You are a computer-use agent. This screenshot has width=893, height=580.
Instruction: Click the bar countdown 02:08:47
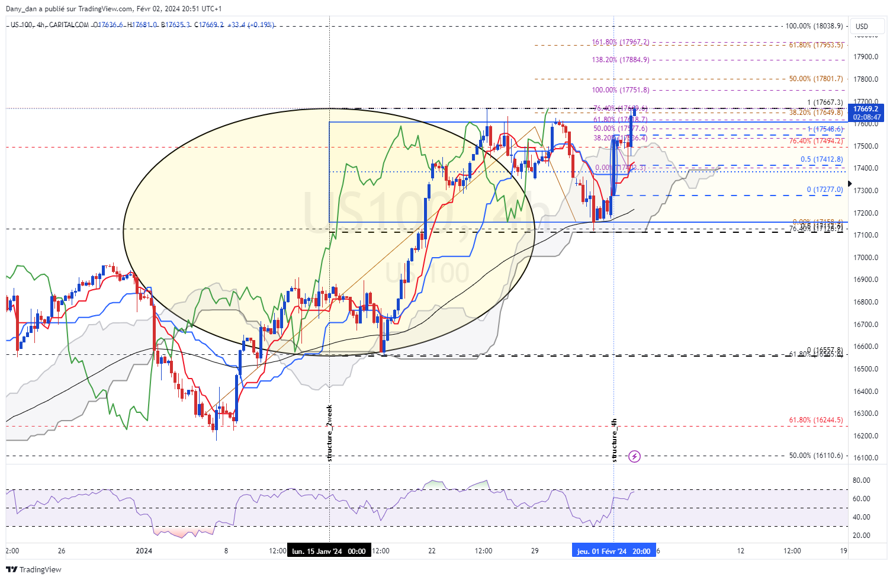tap(866, 117)
